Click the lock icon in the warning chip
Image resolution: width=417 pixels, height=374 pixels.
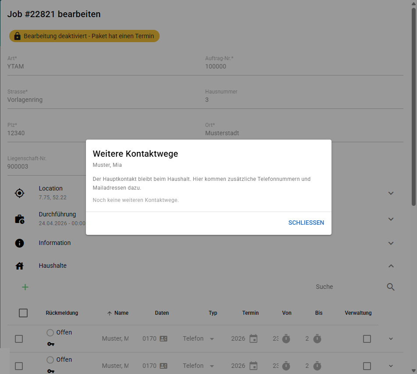(17, 36)
